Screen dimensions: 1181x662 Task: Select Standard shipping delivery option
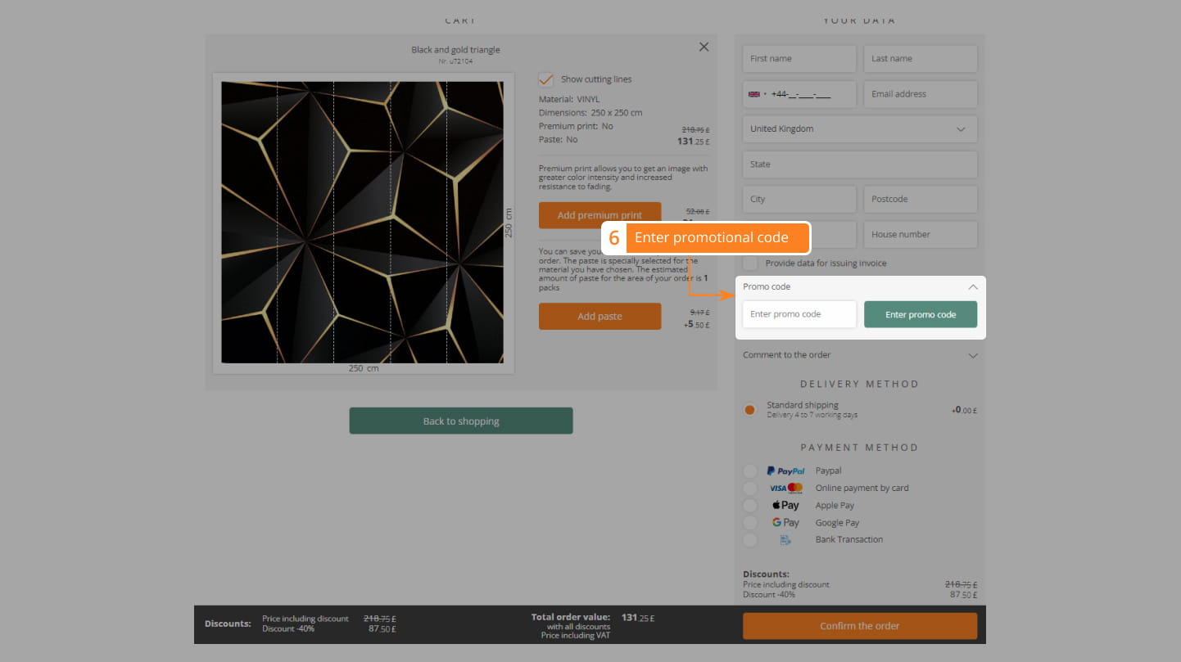[749, 410]
